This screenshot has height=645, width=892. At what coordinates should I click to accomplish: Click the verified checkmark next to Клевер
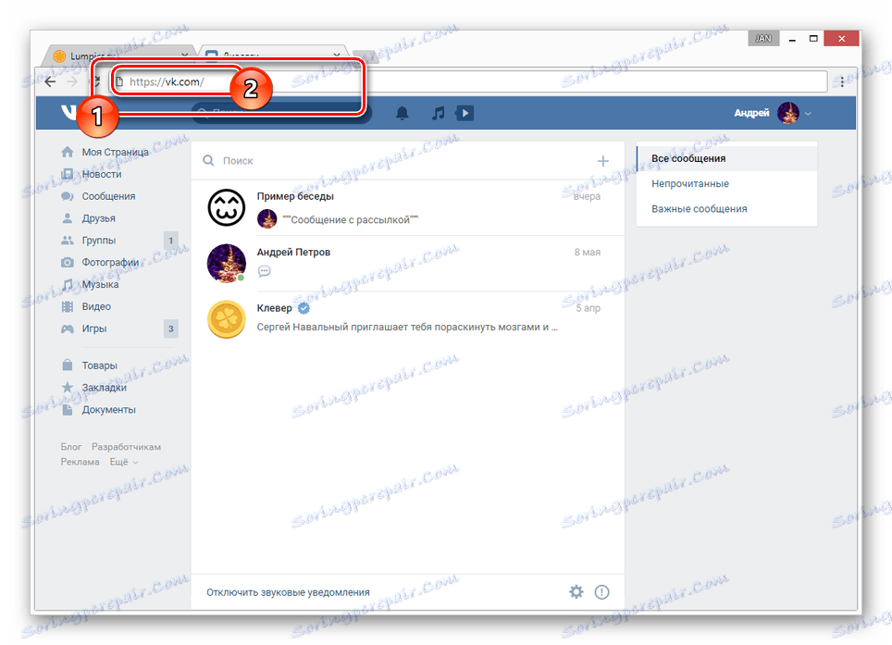click(x=304, y=308)
